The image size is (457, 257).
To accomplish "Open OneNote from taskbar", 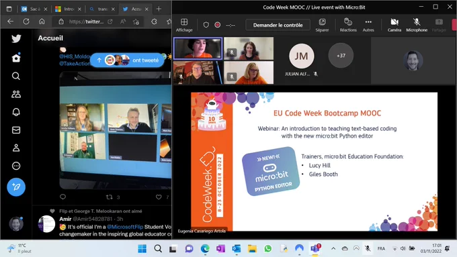I will pyautogui.click(x=220, y=248).
